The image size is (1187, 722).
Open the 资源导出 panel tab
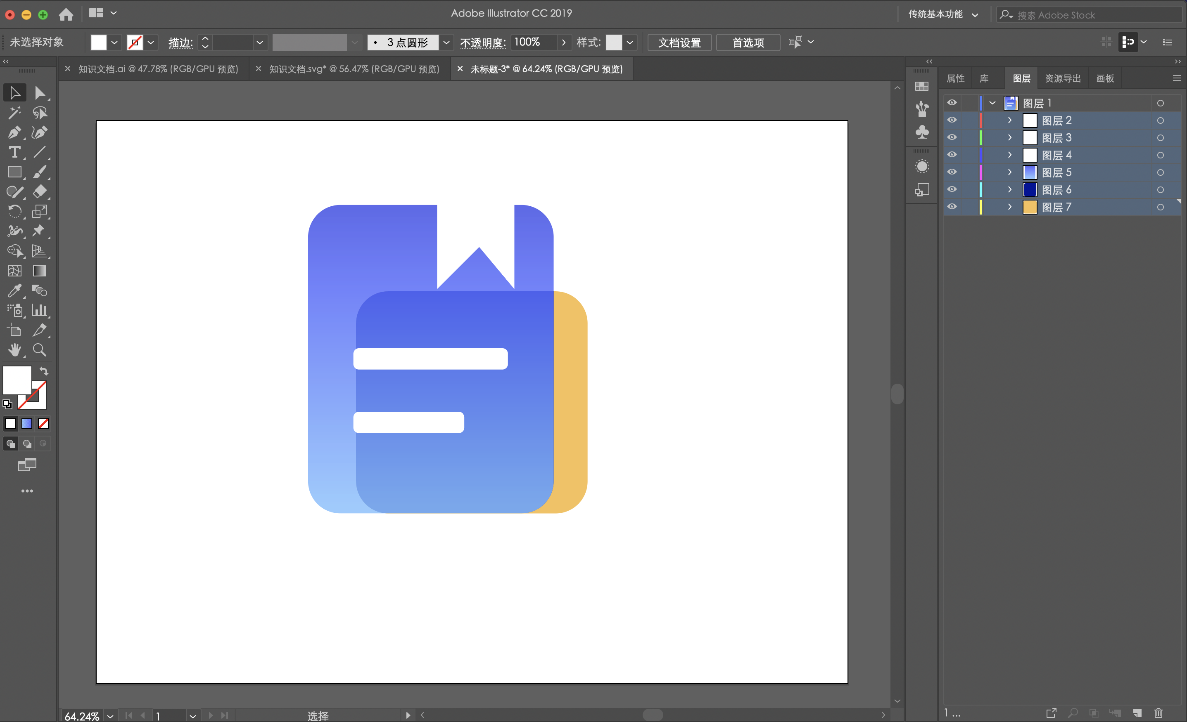point(1063,78)
